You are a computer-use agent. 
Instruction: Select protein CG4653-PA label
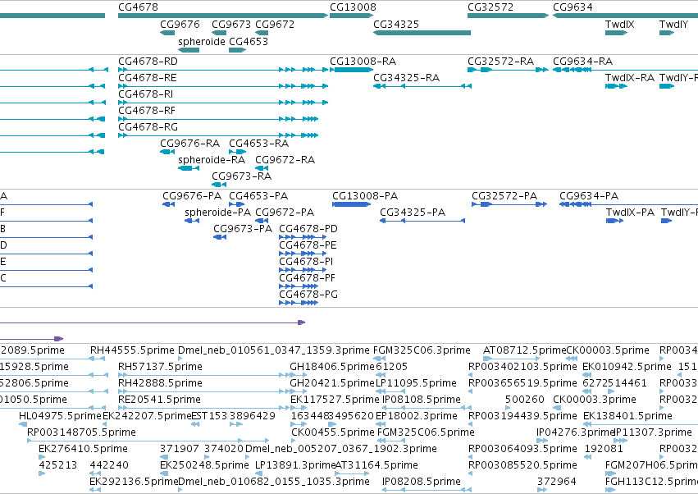[258, 195]
